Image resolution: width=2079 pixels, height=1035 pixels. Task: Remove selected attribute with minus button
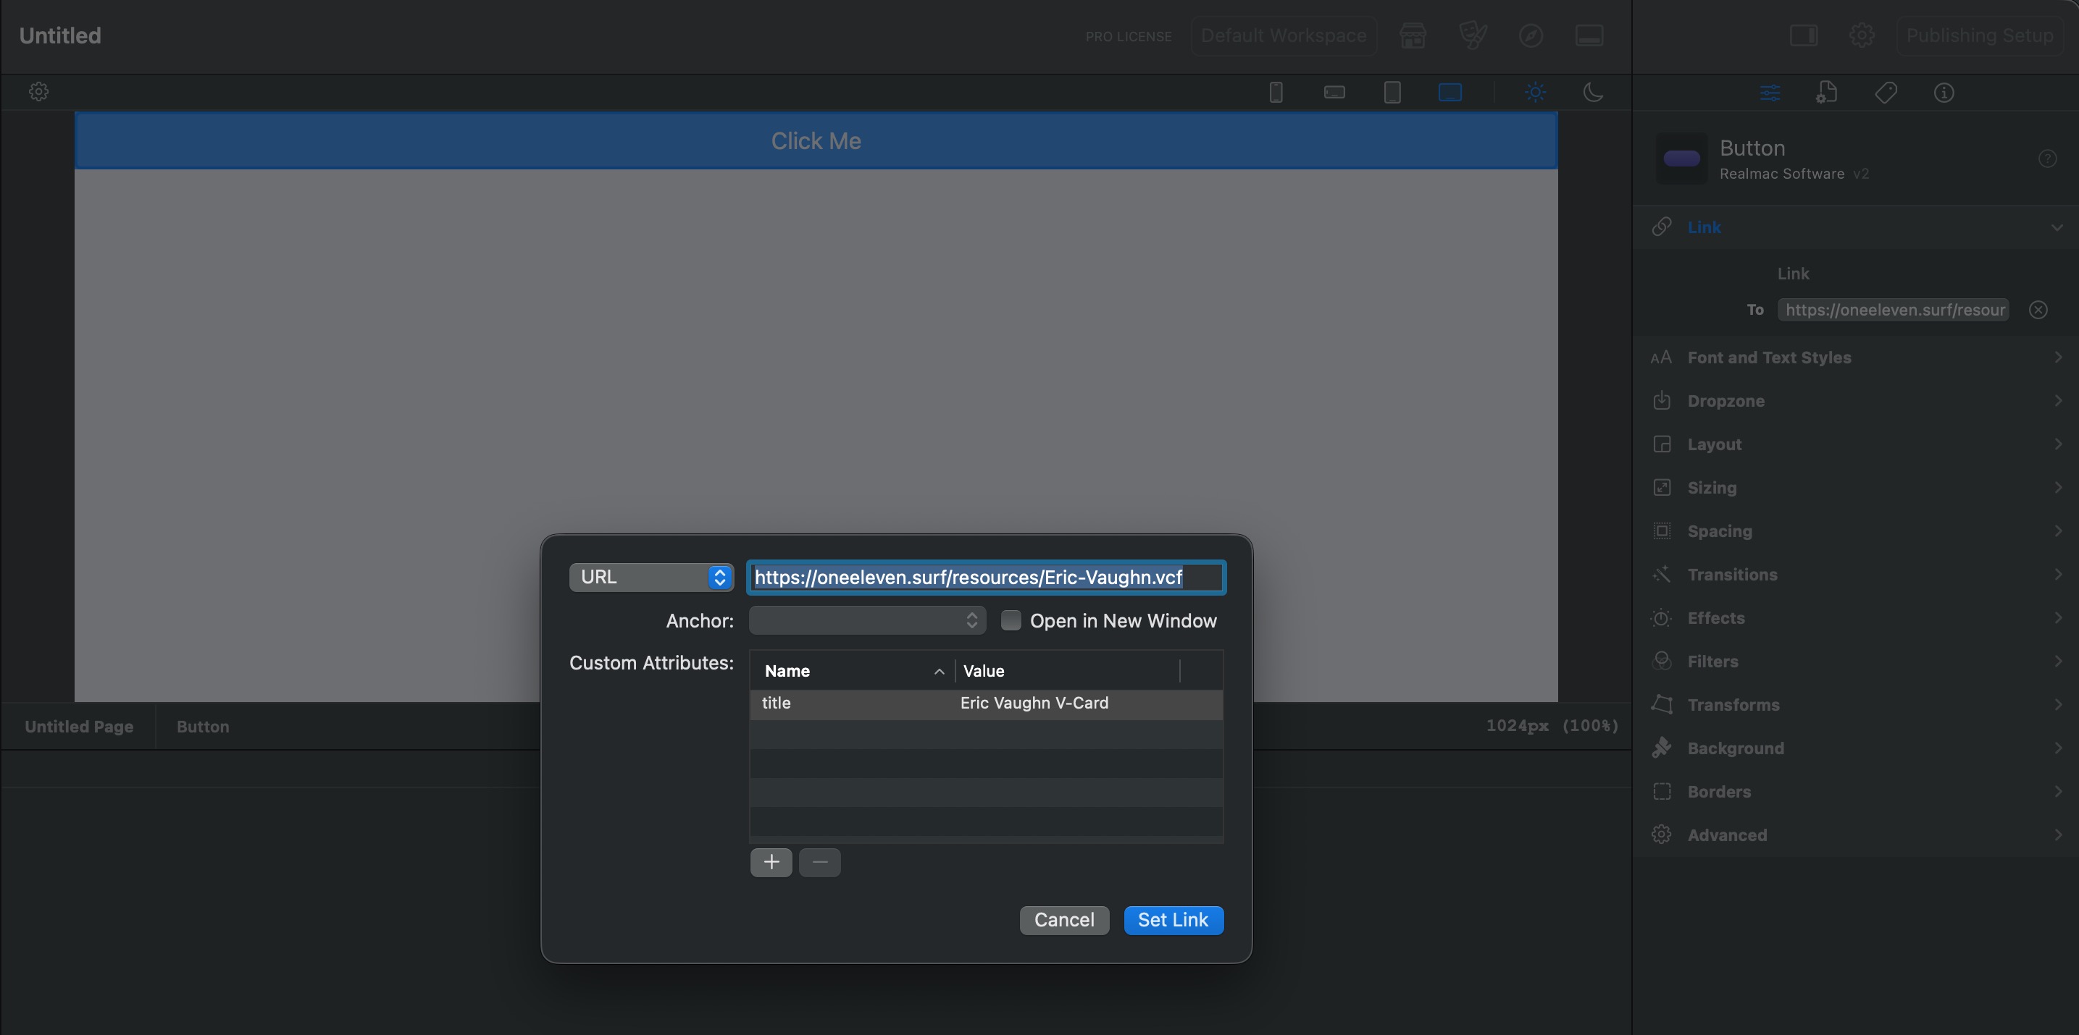(x=819, y=863)
